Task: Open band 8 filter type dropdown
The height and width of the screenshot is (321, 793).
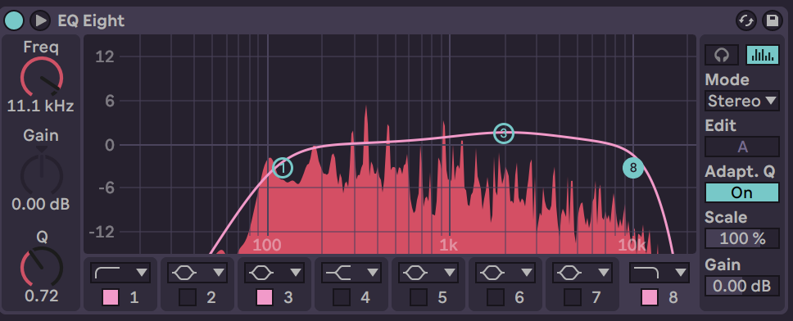Action: [x=659, y=273]
